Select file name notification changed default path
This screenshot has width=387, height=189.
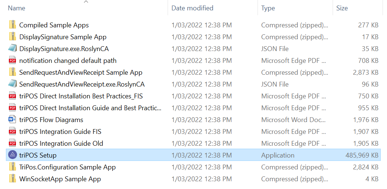[68, 61]
